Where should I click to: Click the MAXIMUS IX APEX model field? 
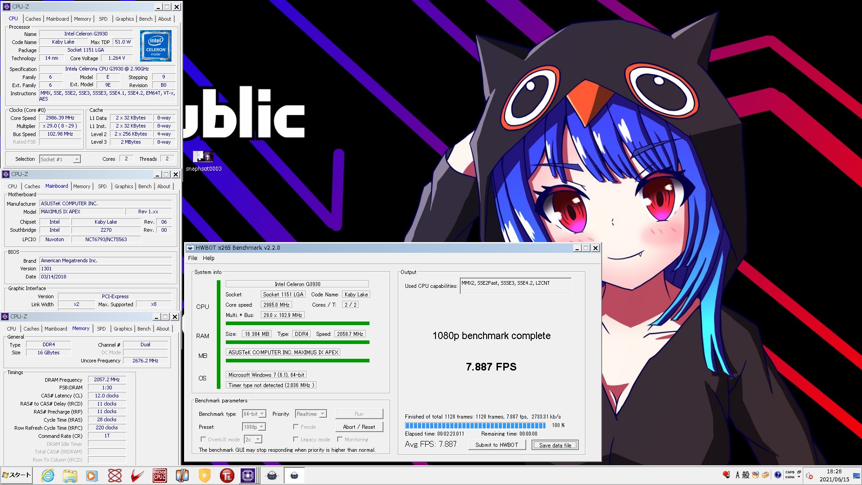(81, 212)
